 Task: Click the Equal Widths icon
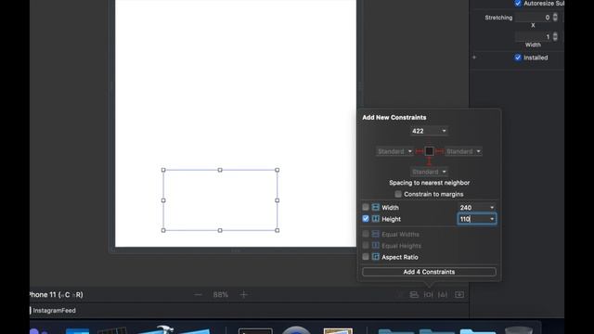click(x=375, y=234)
